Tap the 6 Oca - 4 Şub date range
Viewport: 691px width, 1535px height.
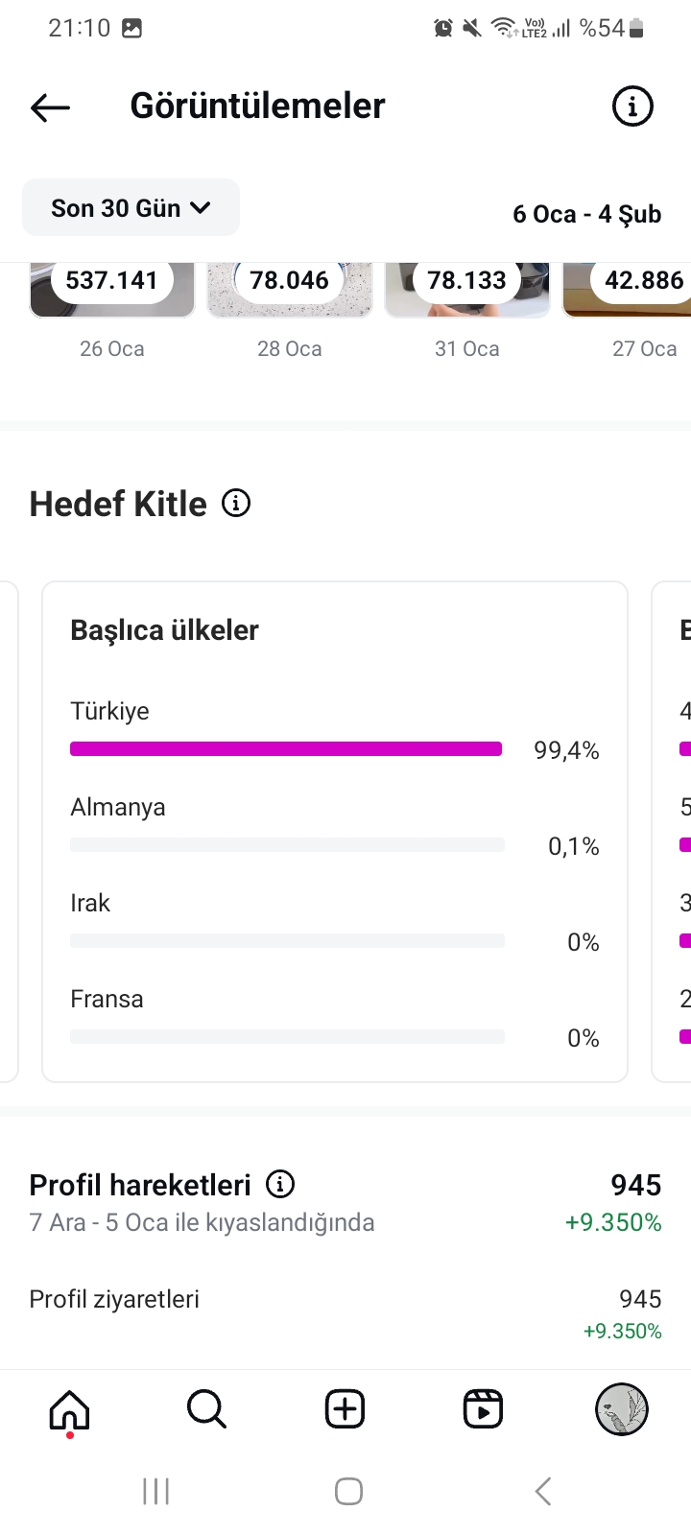[x=586, y=214]
